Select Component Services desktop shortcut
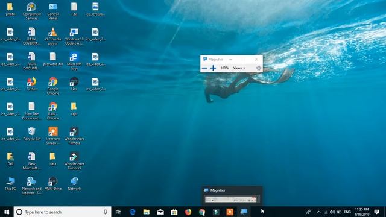This screenshot has height=217, width=386. pyautogui.click(x=31, y=11)
